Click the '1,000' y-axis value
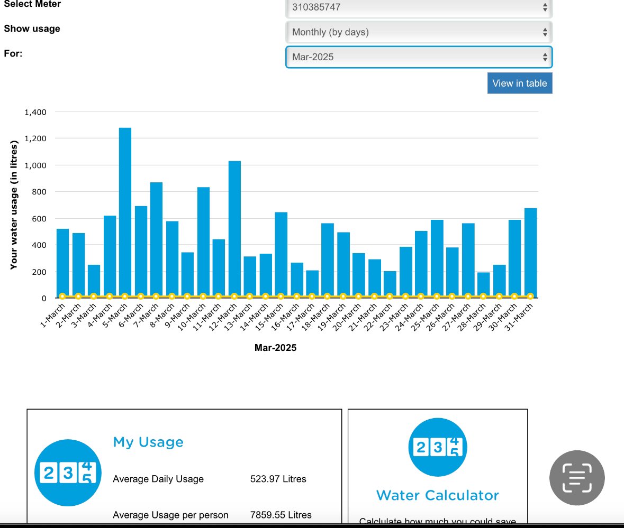This screenshot has height=528, width=624. [35, 165]
